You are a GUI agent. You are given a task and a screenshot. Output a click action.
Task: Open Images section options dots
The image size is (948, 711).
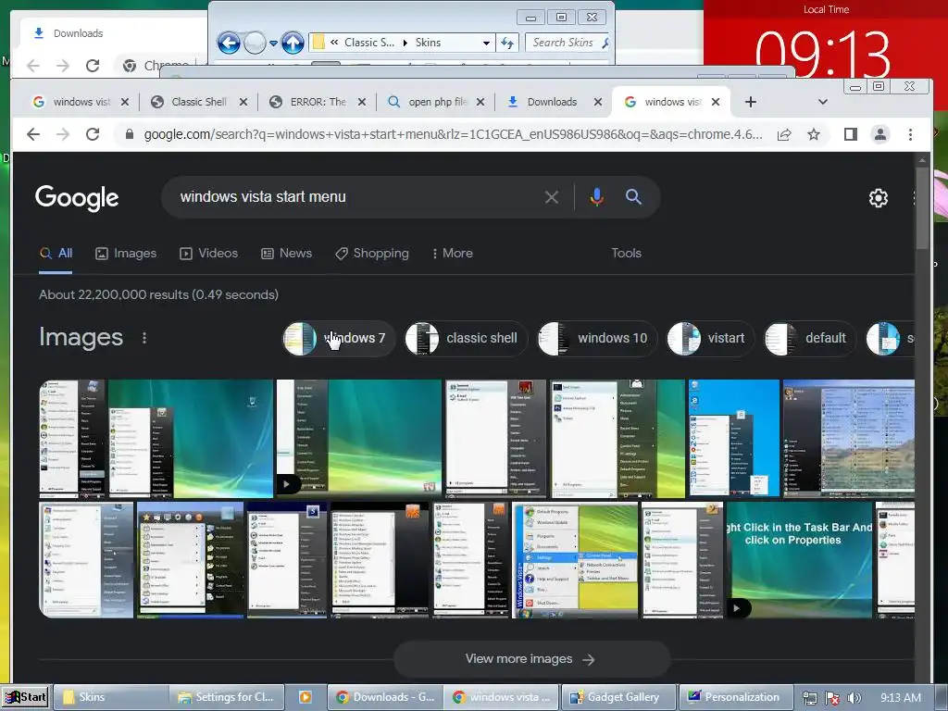point(143,338)
